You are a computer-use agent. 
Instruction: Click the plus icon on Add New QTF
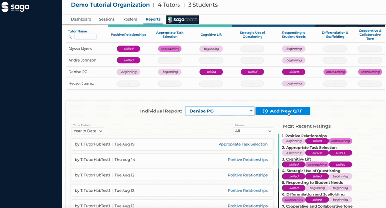[265, 111]
